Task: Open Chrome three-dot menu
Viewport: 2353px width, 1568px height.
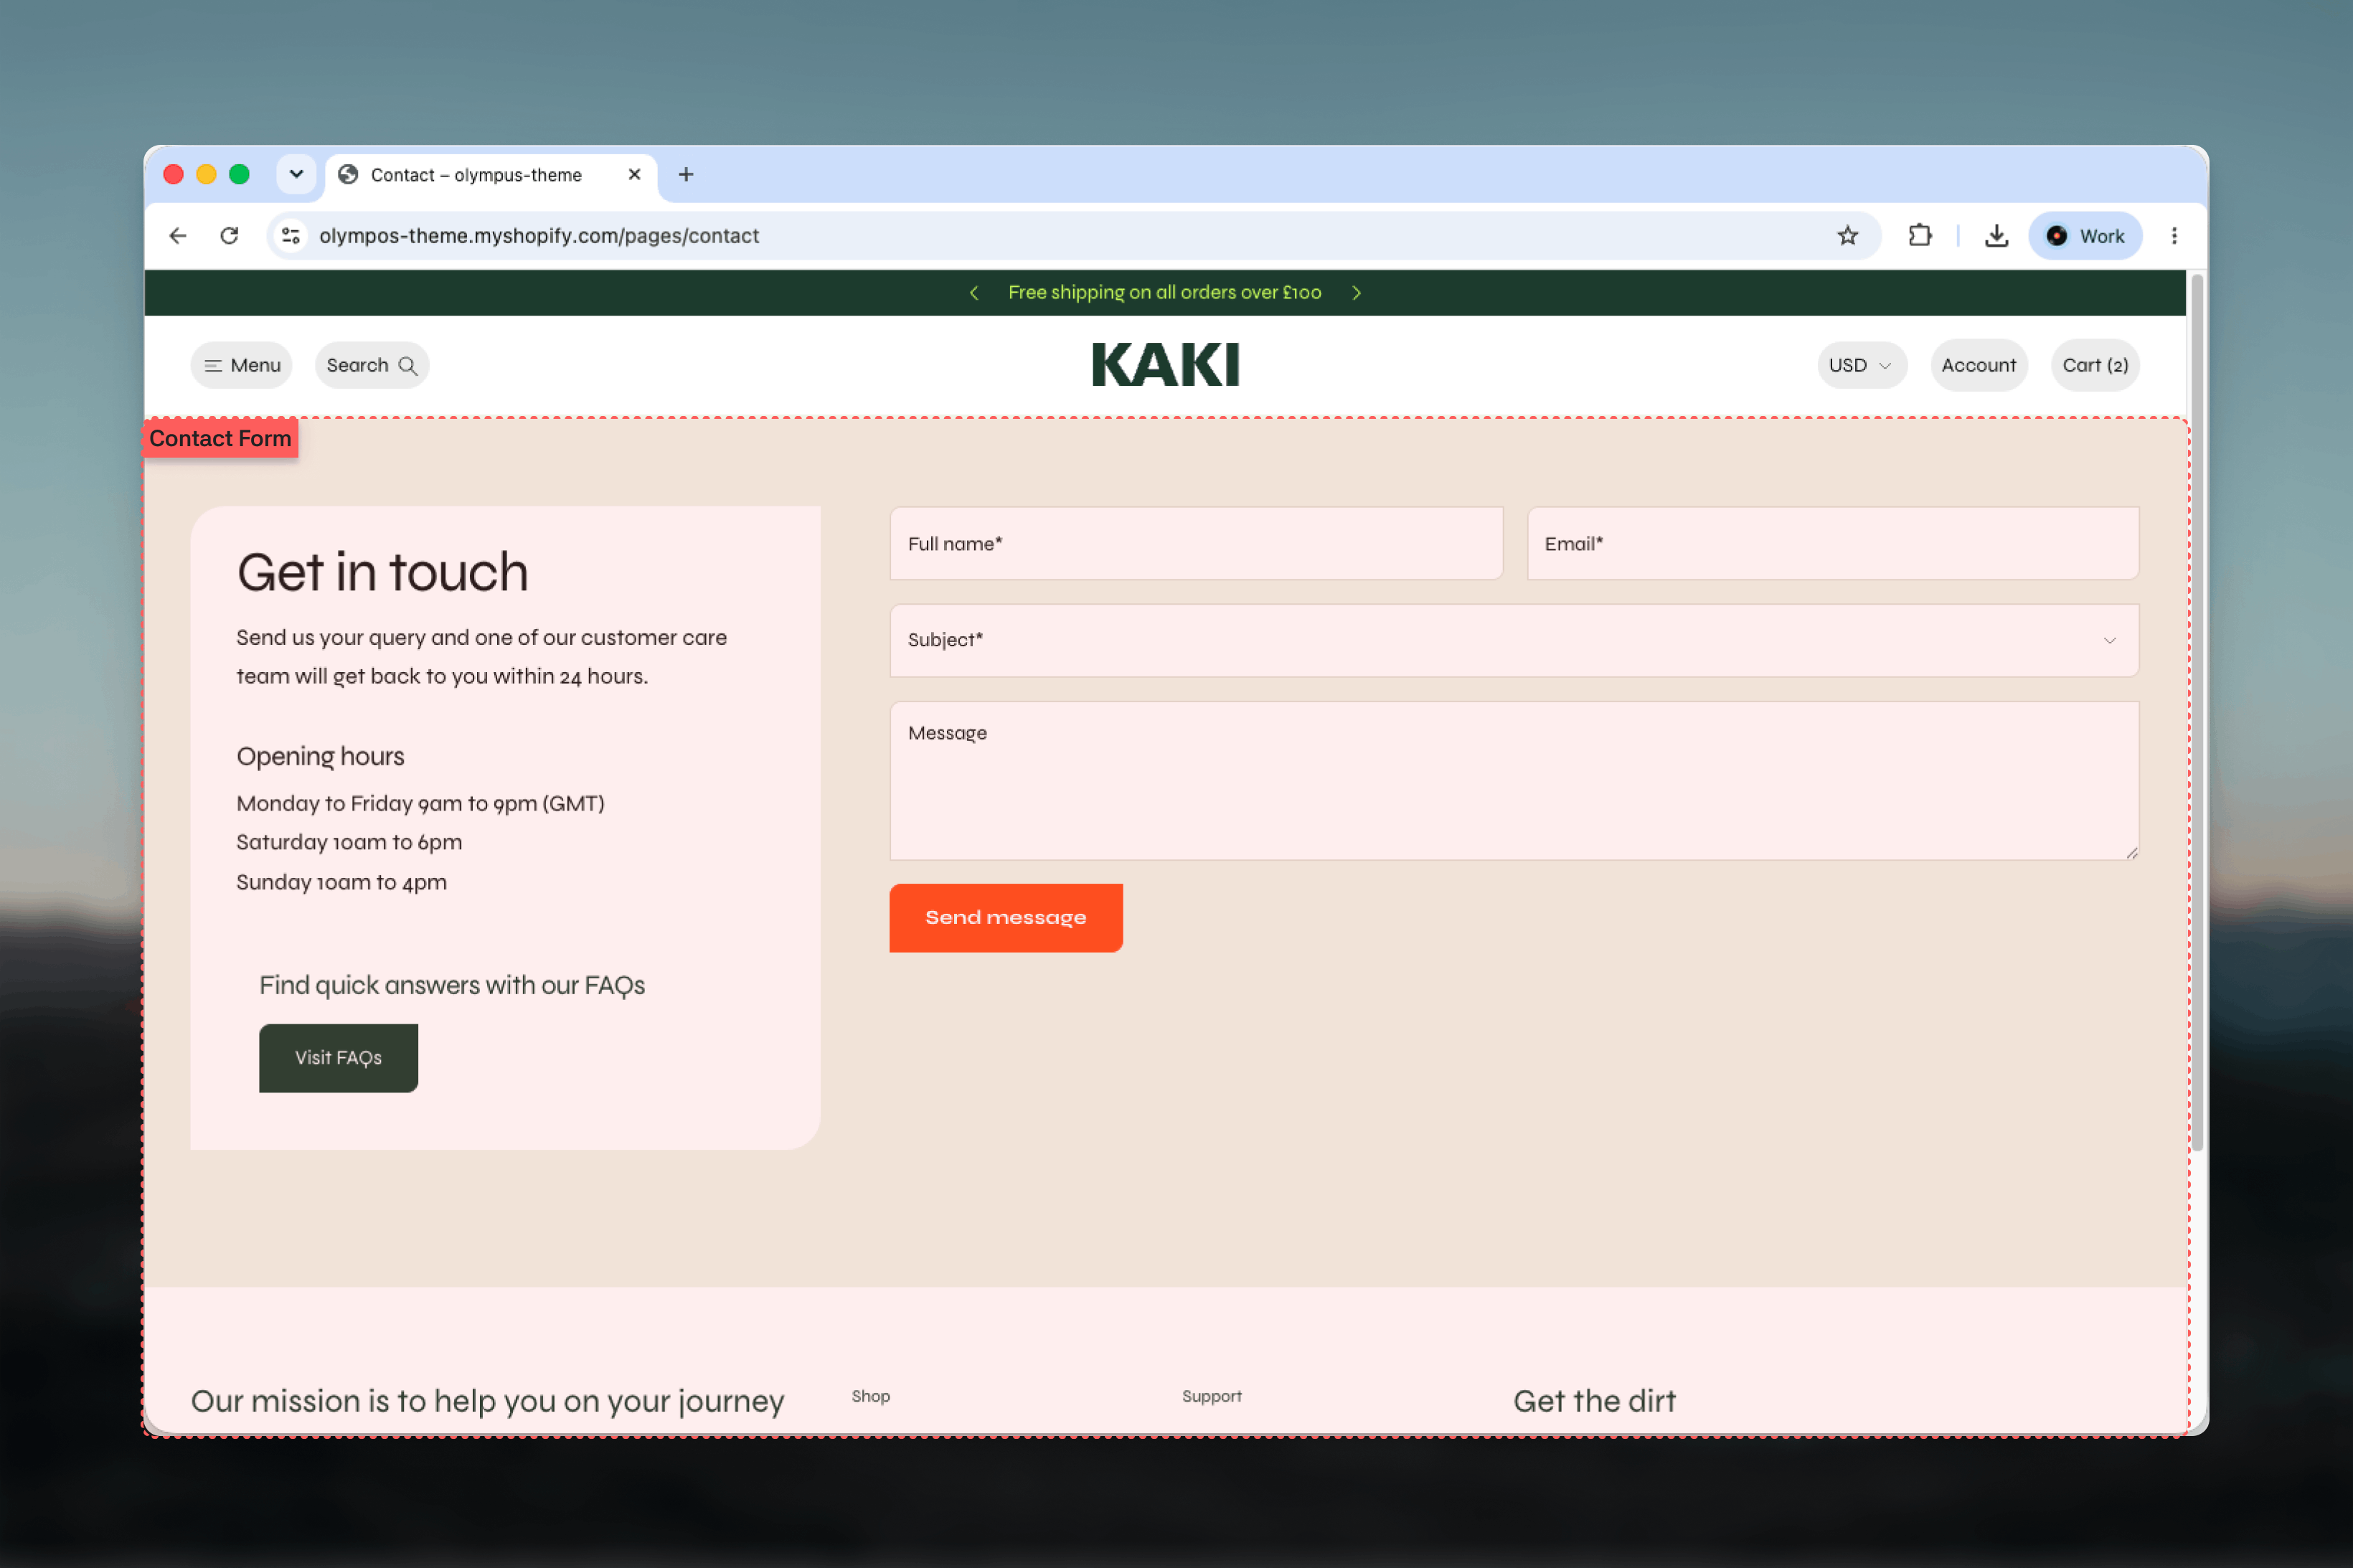Action: [2173, 235]
